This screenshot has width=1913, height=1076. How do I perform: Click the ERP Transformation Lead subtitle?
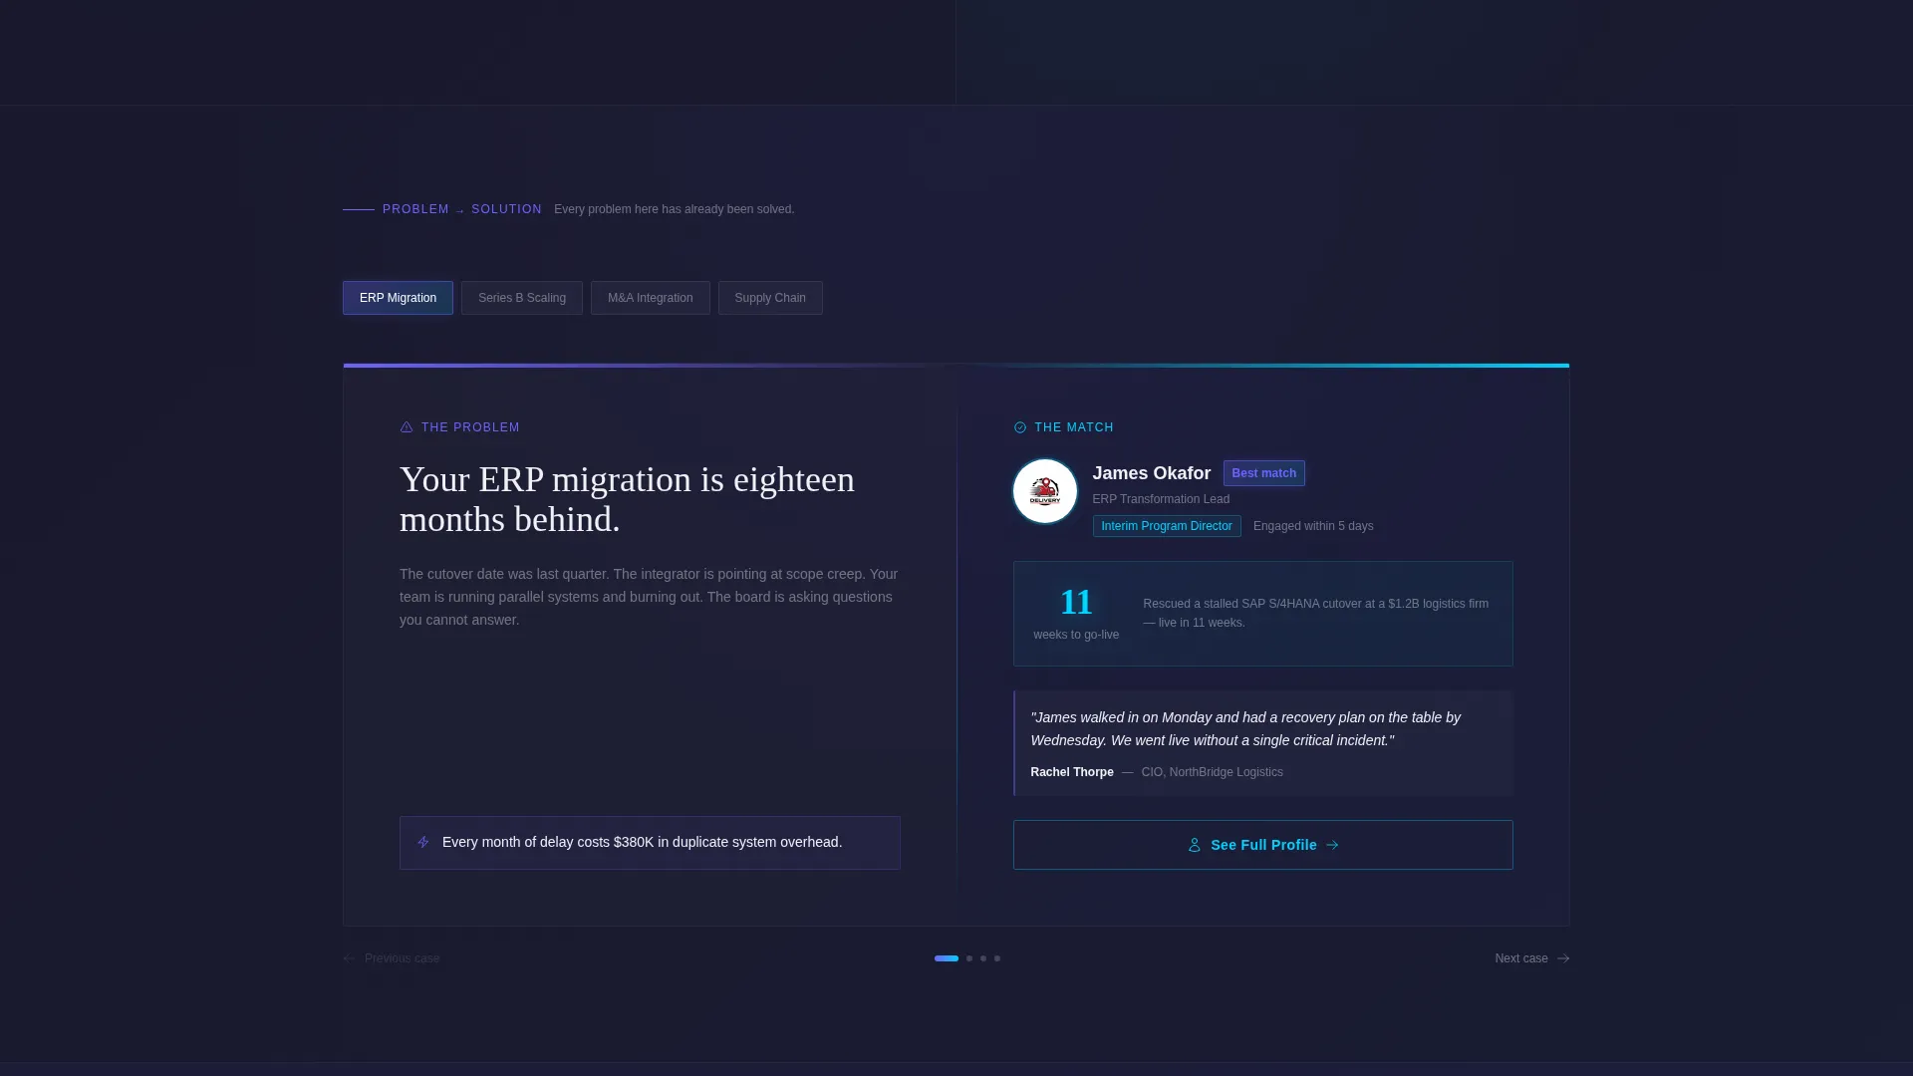coord(1161,499)
